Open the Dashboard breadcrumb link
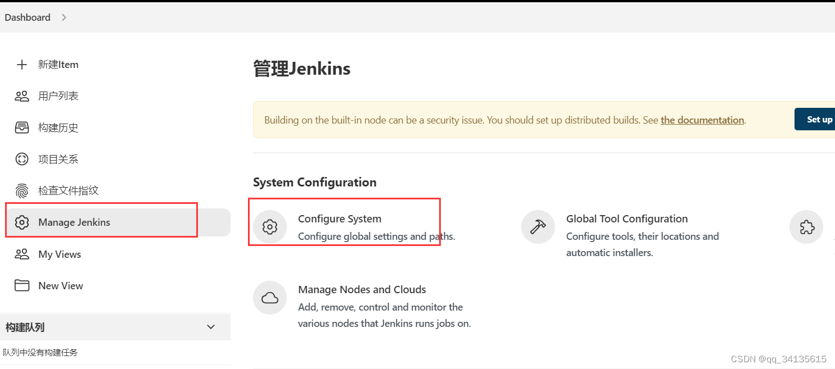The image size is (835, 369). click(x=28, y=17)
